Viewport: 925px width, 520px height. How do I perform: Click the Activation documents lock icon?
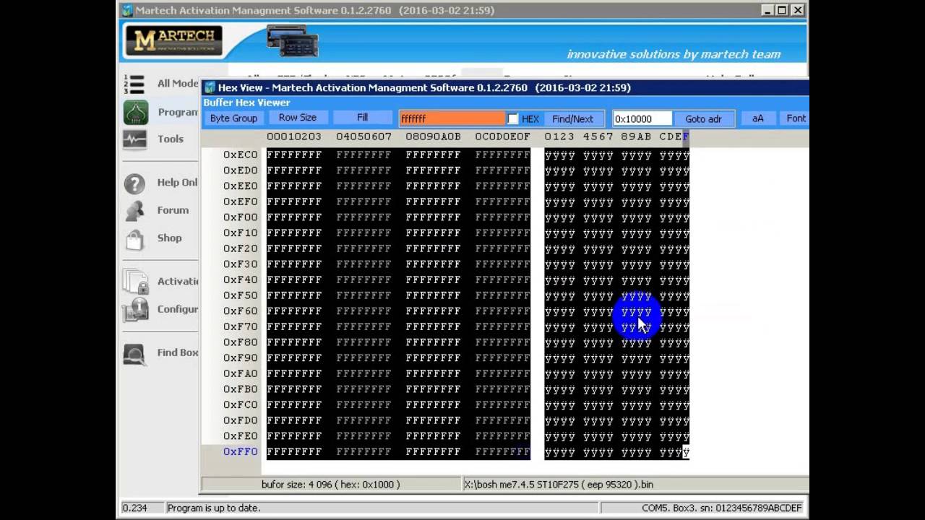point(135,282)
